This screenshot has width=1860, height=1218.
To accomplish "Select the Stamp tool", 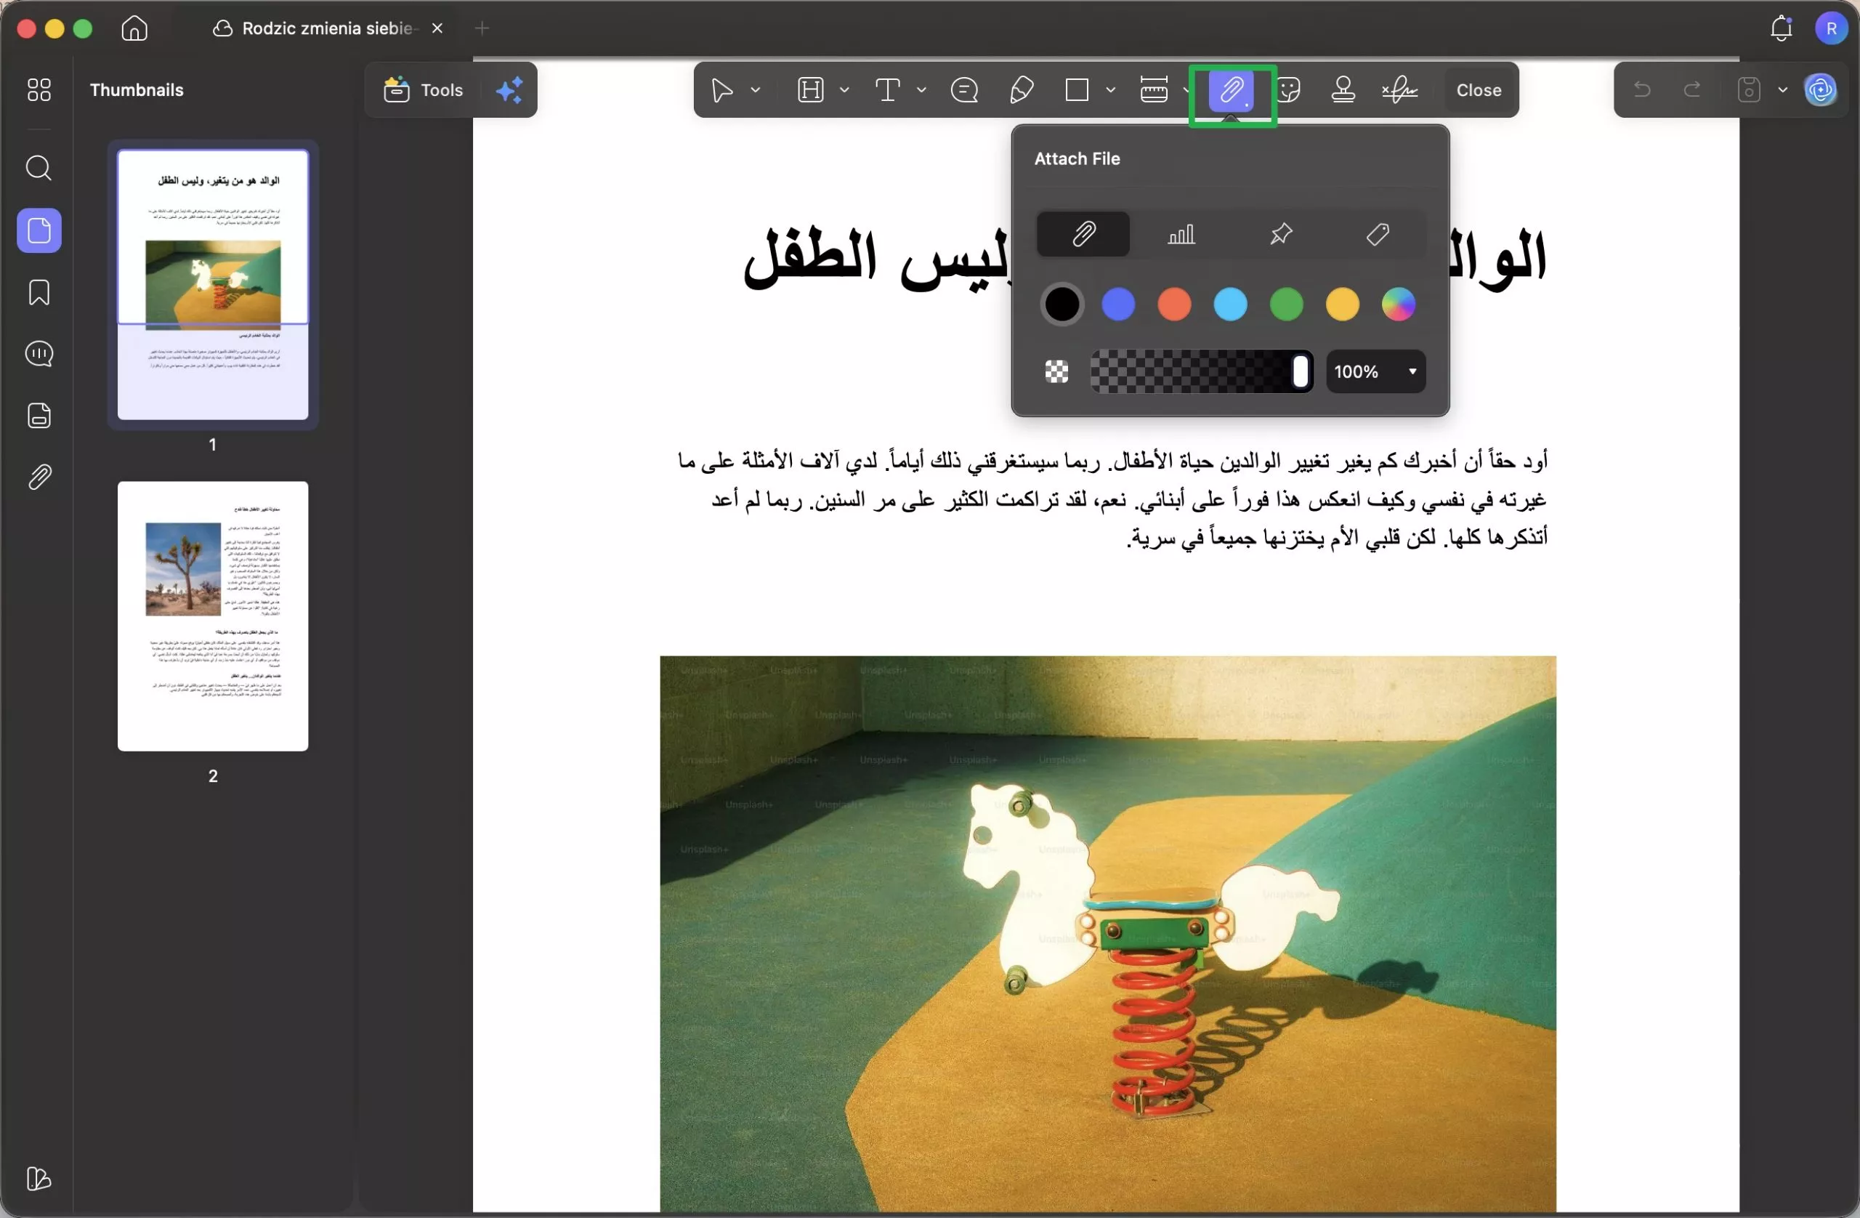I will point(1343,90).
